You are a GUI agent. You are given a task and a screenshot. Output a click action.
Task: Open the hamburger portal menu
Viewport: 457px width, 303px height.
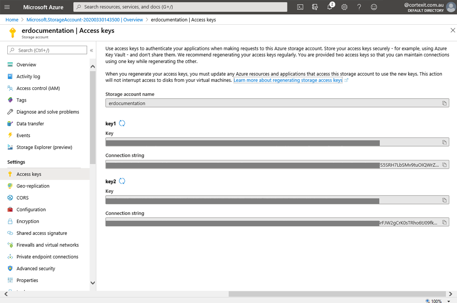point(7,7)
